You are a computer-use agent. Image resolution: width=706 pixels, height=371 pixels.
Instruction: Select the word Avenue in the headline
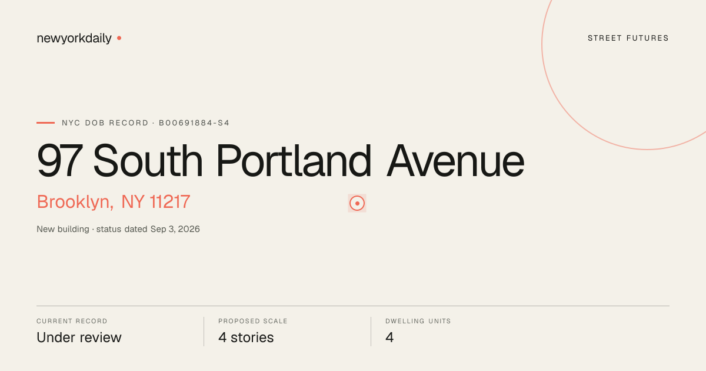[x=455, y=161]
